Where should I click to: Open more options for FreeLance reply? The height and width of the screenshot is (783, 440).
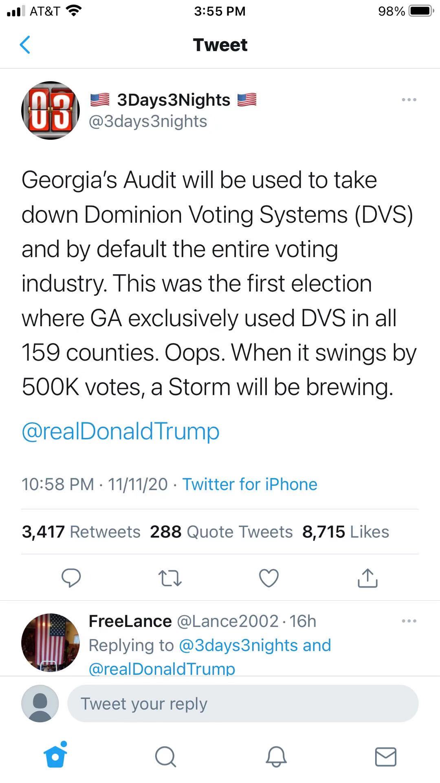coord(409,621)
